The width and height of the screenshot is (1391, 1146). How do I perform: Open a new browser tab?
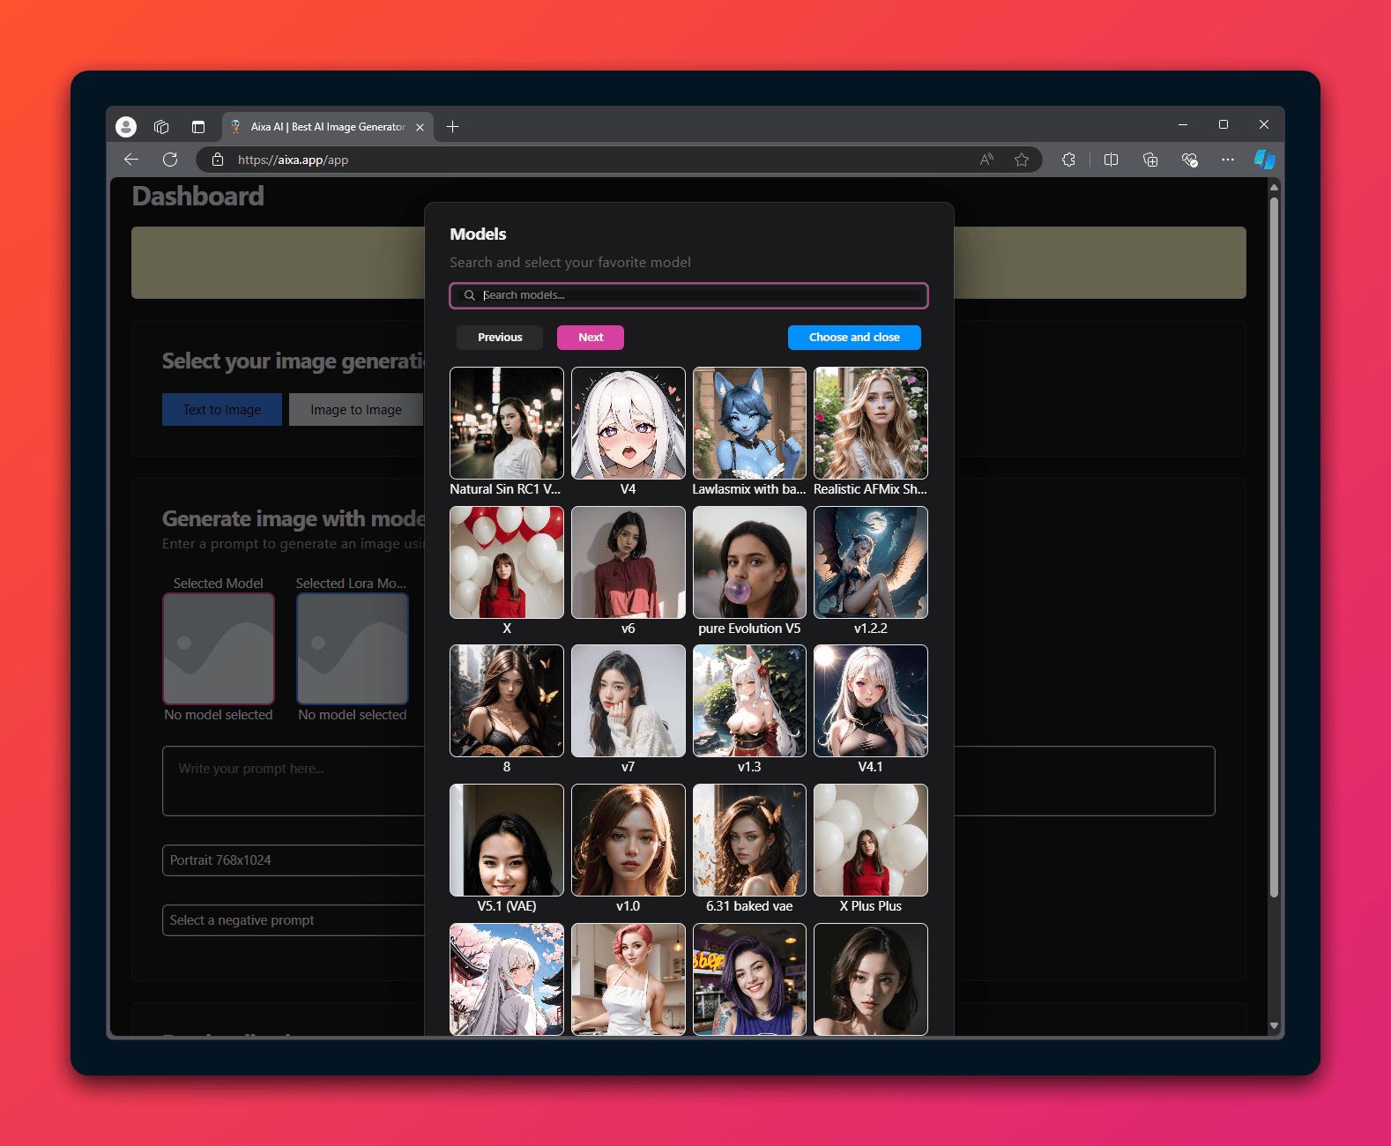pos(453,127)
